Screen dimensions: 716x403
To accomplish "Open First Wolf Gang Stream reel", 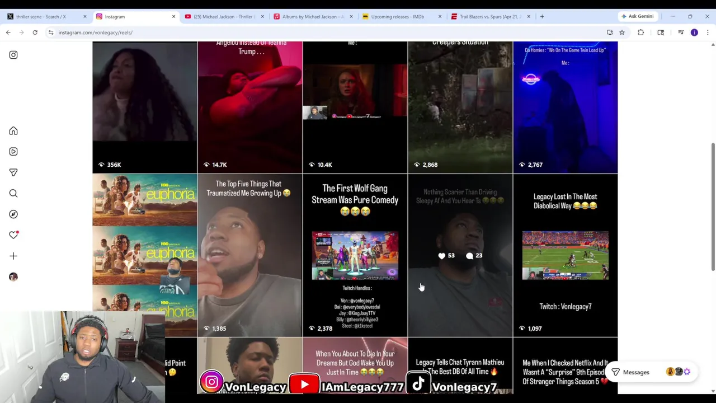I will click(355, 255).
